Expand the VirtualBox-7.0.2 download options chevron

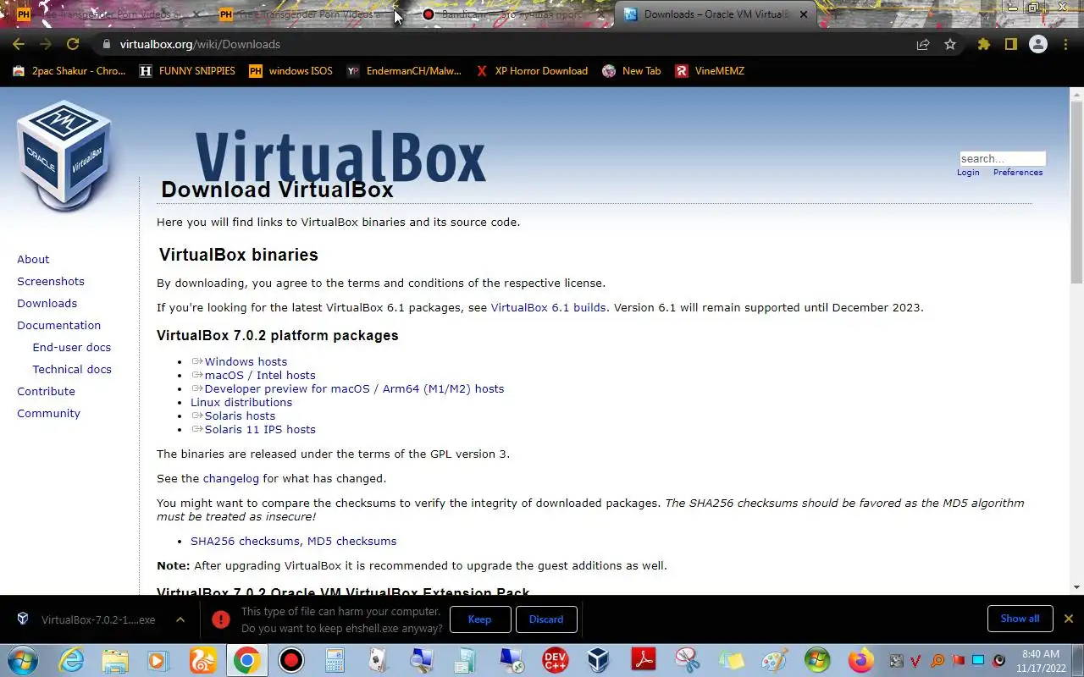pos(180,619)
